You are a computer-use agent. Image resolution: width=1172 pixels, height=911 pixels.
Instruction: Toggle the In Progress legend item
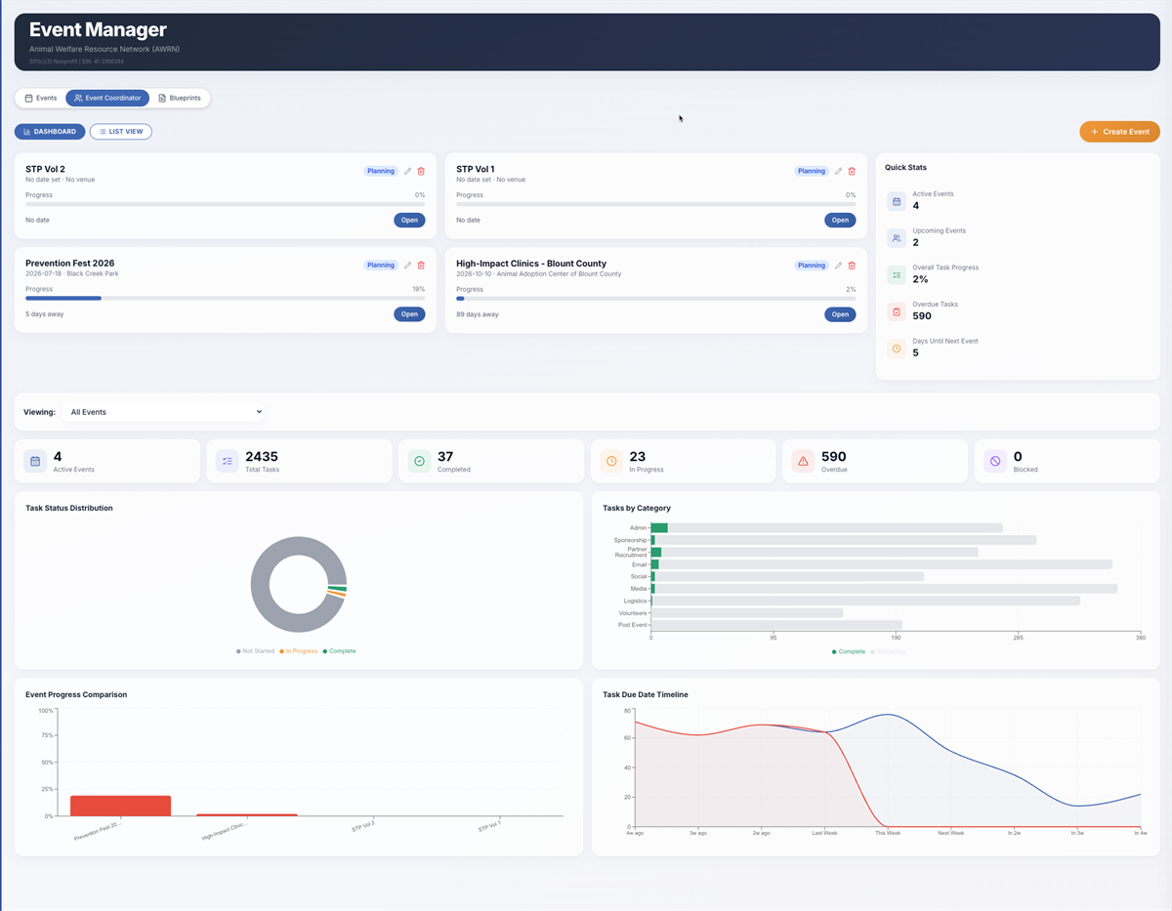coord(299,650)
